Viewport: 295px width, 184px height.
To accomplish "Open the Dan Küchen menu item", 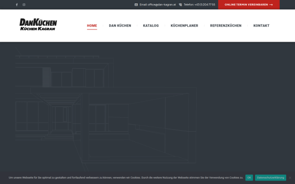I will (x=120, y=26).
